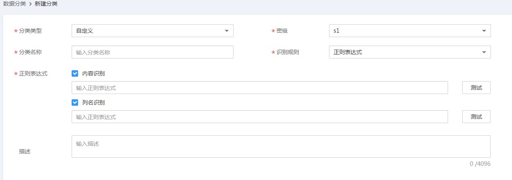
Task: Go back to 数据分类 breadcrumb
Action: [x=15, y=4]
